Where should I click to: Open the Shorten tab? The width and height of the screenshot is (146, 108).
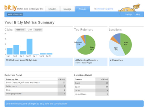tap(52, 9)
